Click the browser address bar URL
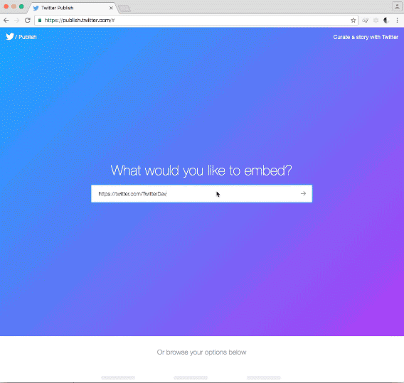The height and width of the screenshot is (383, 404). pos(80,20)
